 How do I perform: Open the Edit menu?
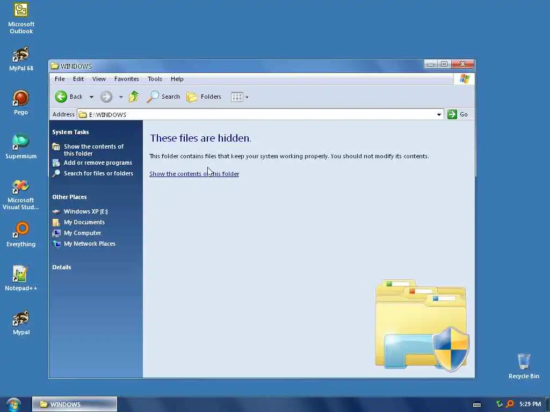(78, 79)
